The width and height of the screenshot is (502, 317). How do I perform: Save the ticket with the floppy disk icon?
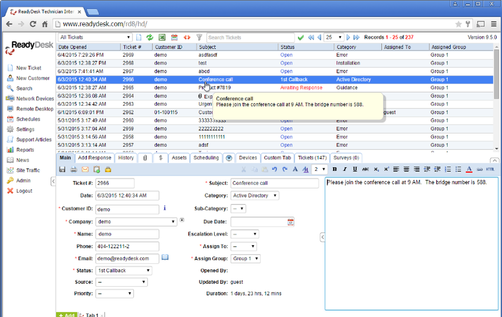point(62,170)
